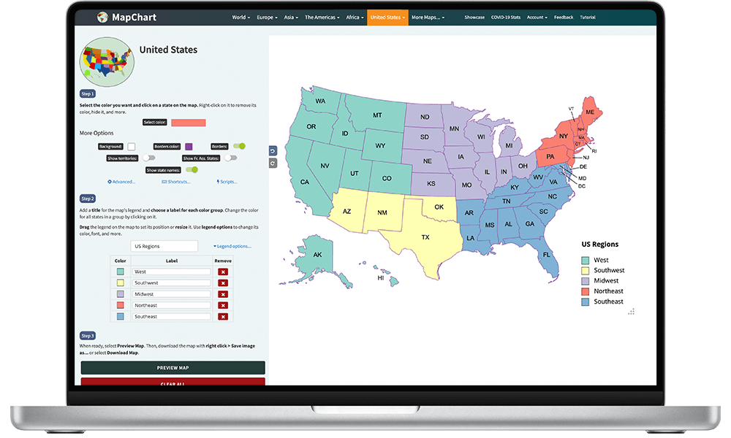
Task: Open the Africa maps dropdown
Action: pos(355,18)
